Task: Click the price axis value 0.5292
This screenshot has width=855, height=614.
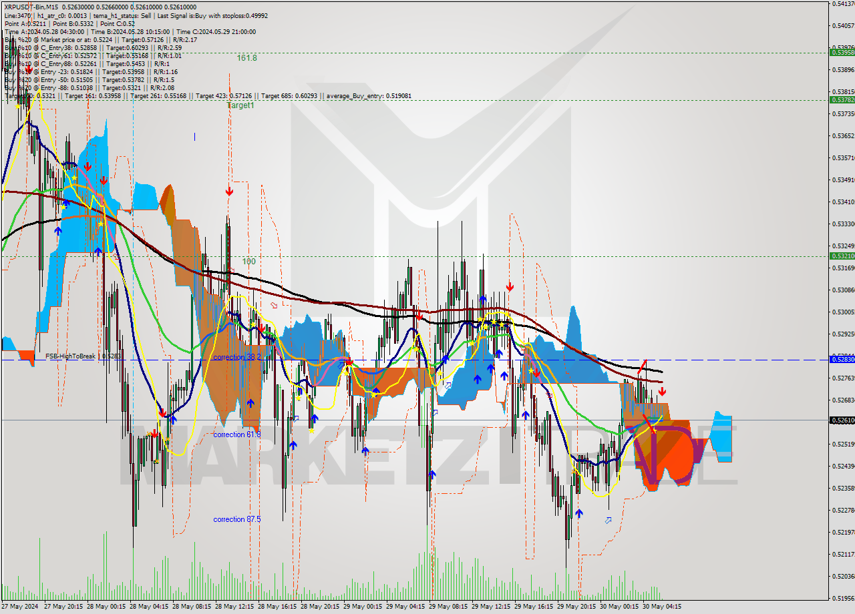Action: point(843,334)
